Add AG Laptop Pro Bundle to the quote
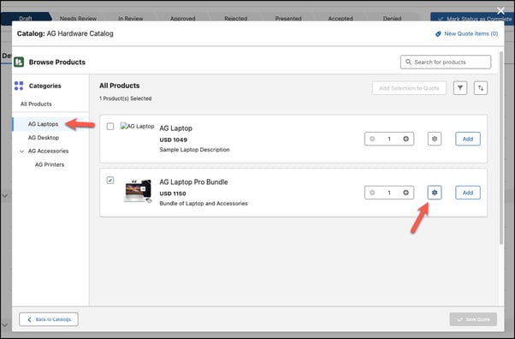 pyautogui.click(x=468, y=193)
